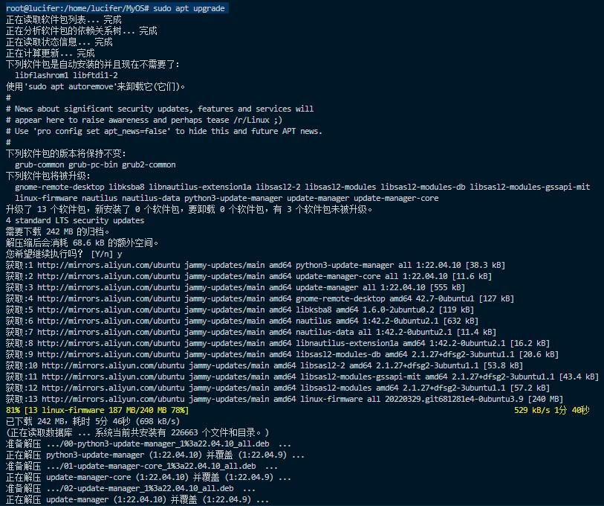Click download line 获取:13 linux-firmware 240 MB
The height and width of the screenshot is (506, 604).
click(x=285, y=399)
